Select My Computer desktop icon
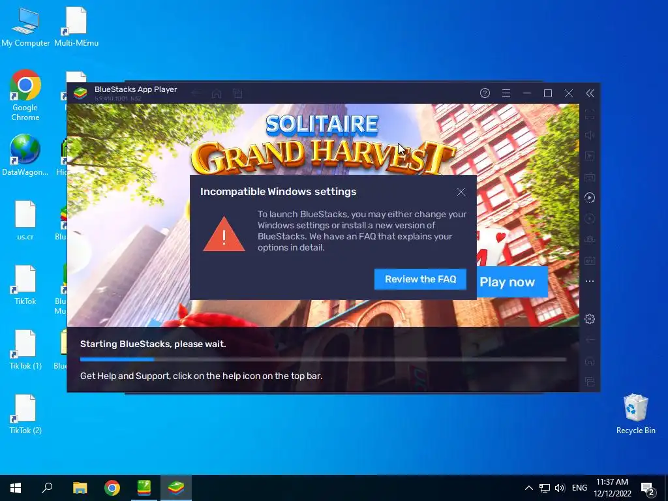The height and width of the screenshot is (501, 668). click(25, 27)
